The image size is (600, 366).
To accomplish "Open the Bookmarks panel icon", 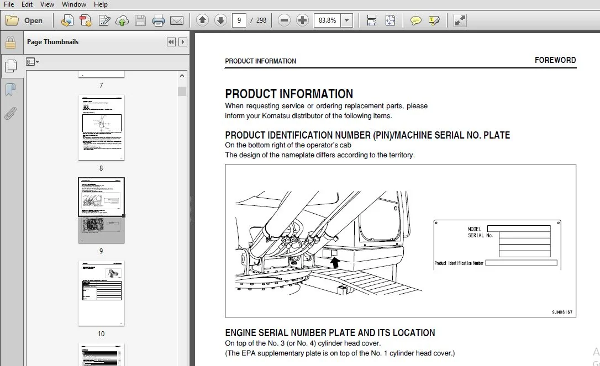I will coord(10,90).
